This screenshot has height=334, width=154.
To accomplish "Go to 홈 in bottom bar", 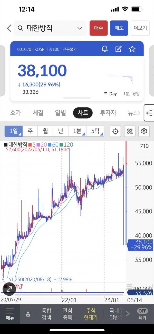I will (x=28, y=314).
